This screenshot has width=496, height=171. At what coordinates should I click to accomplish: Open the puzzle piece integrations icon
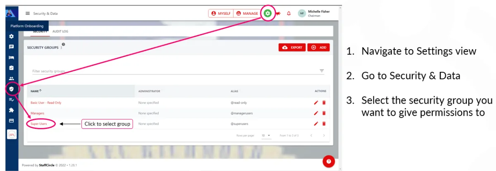pyautogui.click(x=12, y=110)
